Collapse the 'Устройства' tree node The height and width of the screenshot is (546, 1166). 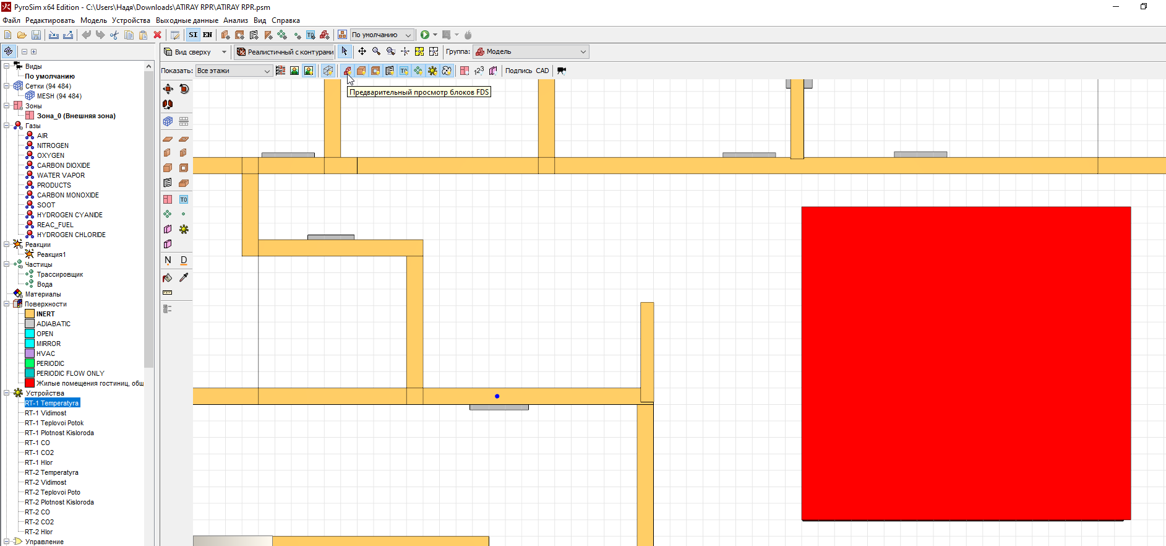coord(7,393)
